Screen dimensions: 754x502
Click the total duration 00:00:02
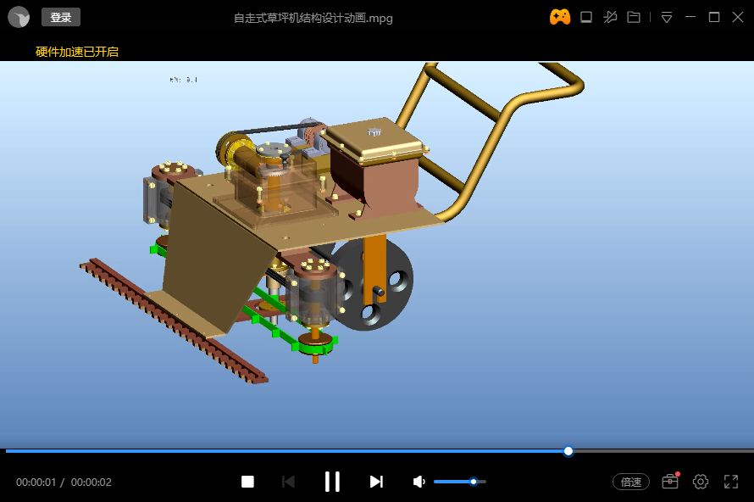click(91, 482)
